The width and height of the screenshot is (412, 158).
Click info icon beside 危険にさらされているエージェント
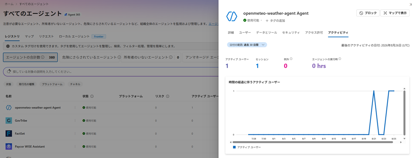click(119, 57)
